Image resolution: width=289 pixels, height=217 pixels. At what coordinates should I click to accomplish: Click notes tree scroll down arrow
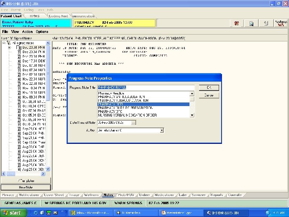(x=48, y=169)
